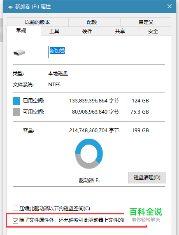Click the title bar drive icon
The image size is (179, 235).
[x=10, y=7]
